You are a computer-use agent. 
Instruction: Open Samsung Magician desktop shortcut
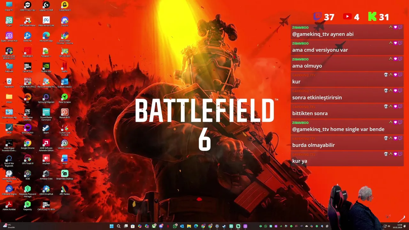[46, 98]
